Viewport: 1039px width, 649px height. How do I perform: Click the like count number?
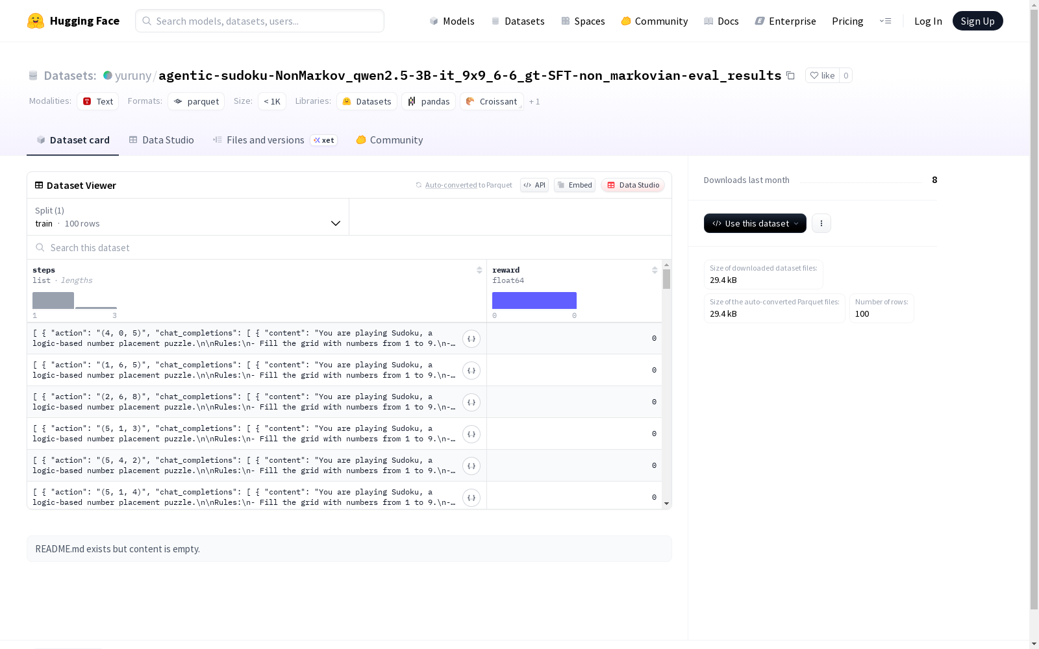845,75
